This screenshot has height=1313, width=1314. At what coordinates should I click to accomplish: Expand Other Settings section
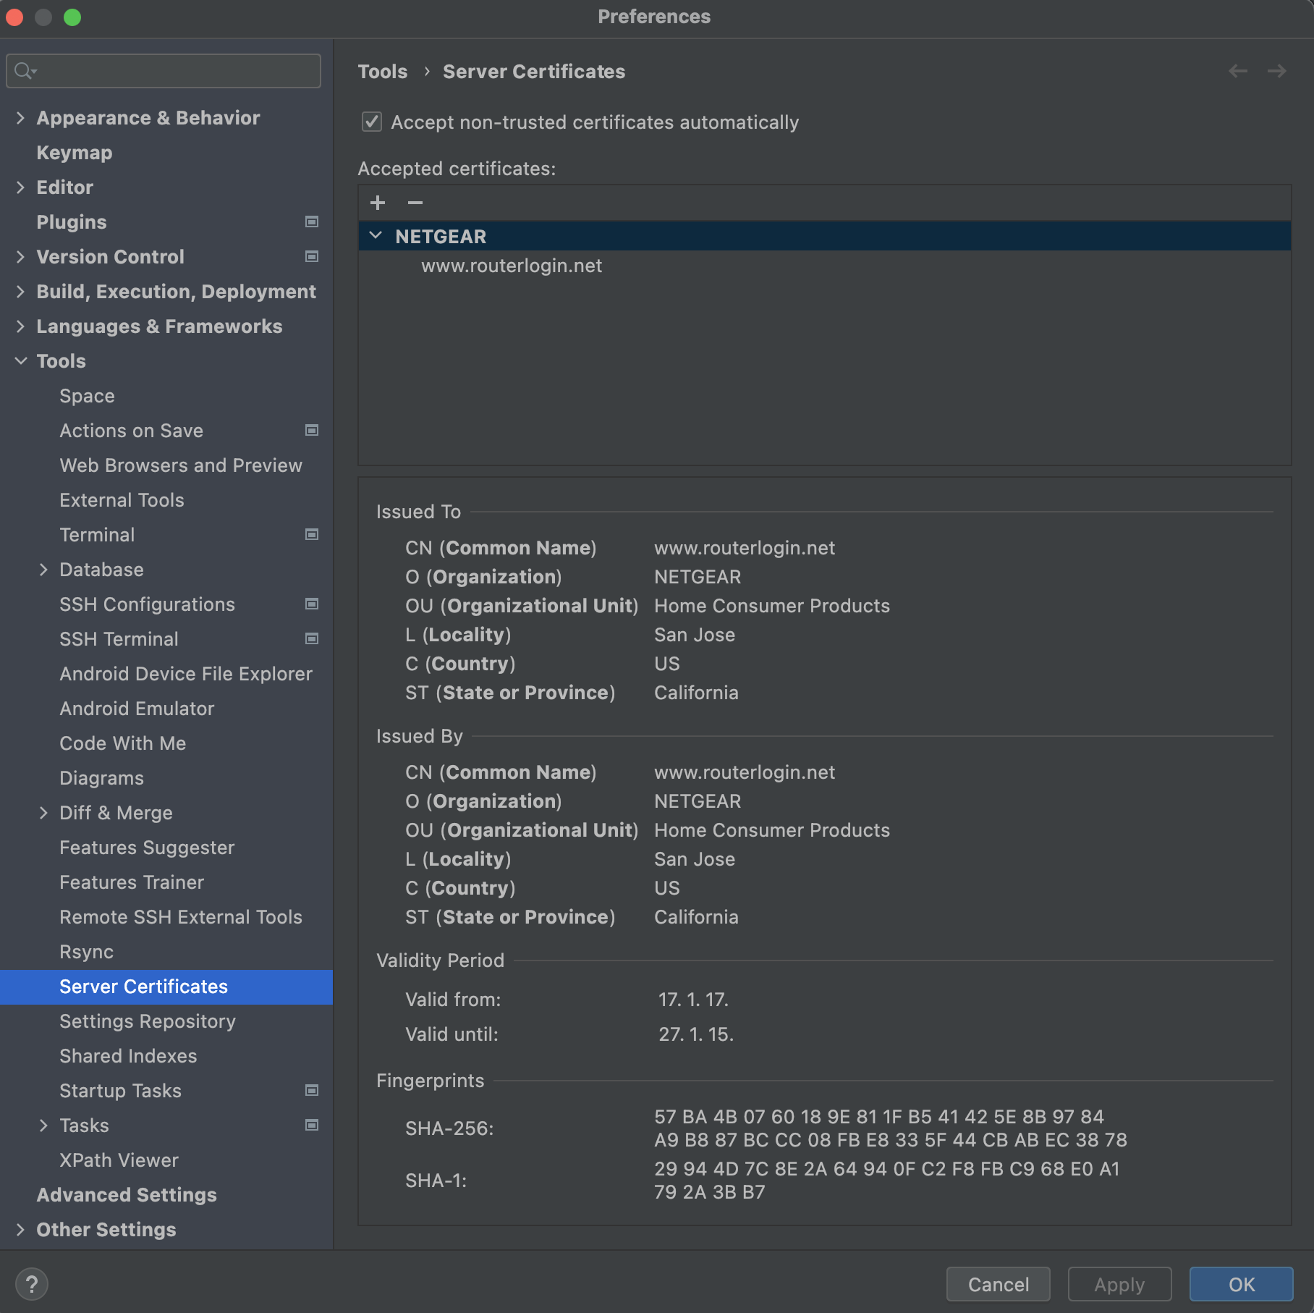[x=20, y=1229]
